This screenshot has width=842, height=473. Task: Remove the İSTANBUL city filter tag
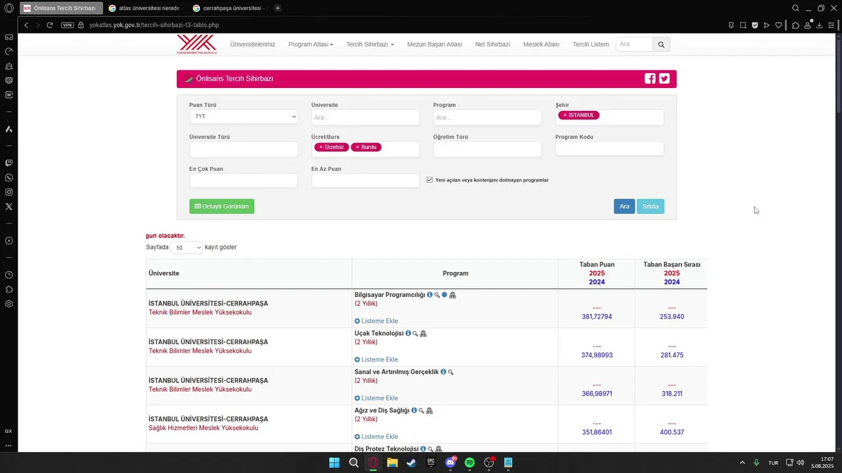(x=565, y=115)
